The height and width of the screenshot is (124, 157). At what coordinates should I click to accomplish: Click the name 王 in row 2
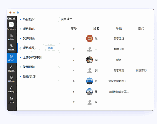(96, 49)
